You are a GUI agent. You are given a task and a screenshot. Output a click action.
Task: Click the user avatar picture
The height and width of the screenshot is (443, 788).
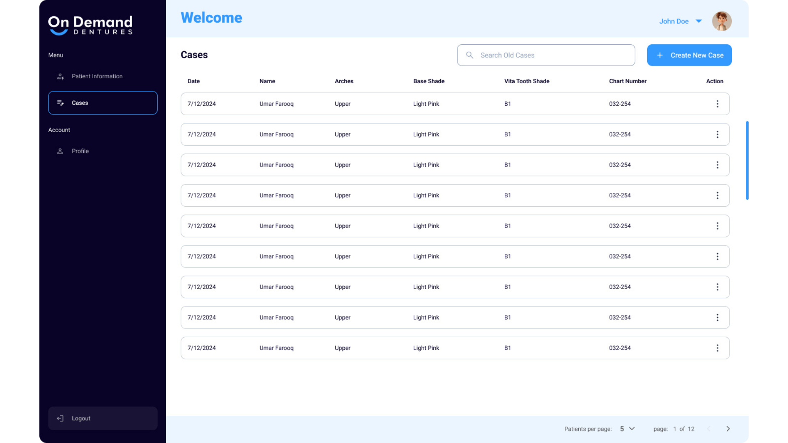[x=722, y=21]
